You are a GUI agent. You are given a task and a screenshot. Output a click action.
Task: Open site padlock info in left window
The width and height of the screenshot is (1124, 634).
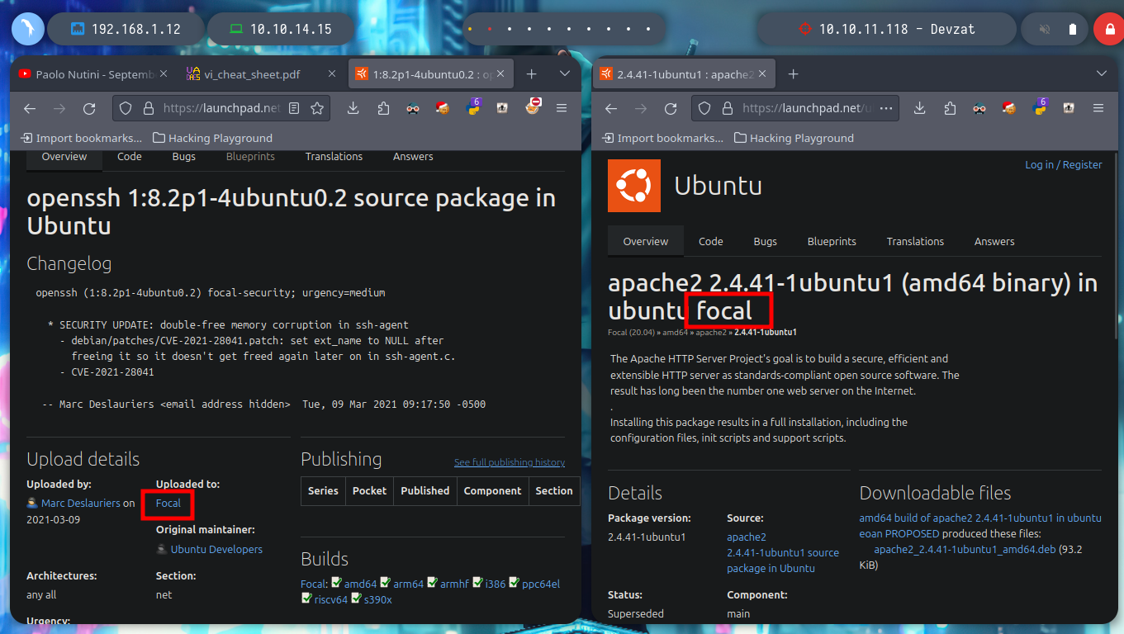pos(148,108)
